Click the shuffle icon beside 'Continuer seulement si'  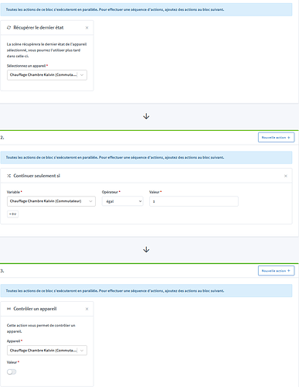8,176
